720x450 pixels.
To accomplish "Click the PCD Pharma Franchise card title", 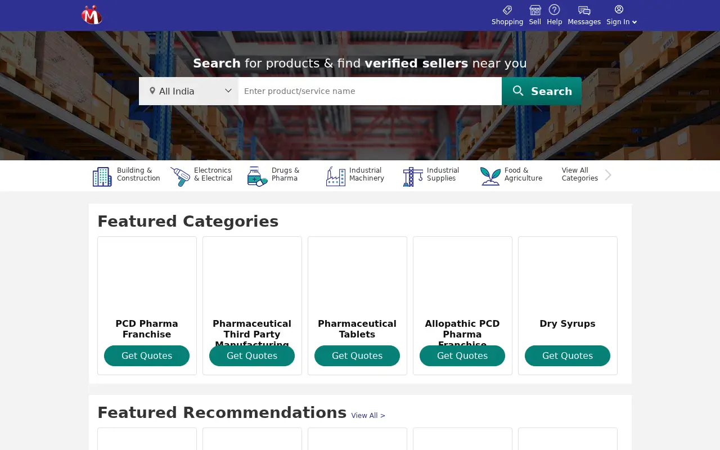I will click(147, 329).
